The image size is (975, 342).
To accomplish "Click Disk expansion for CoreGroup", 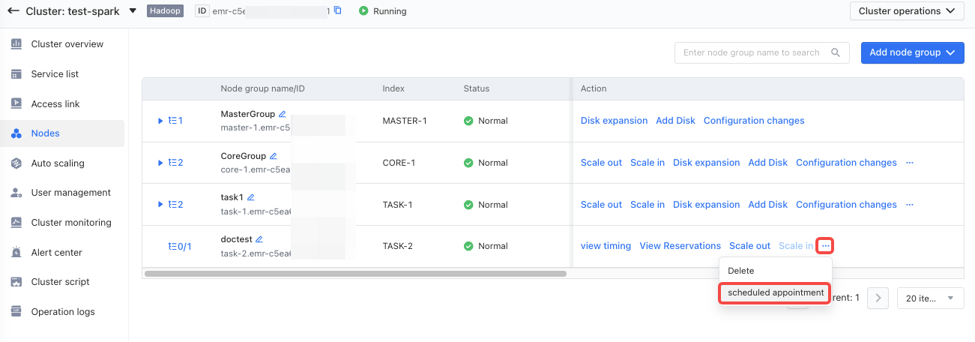I will (706, 163).
